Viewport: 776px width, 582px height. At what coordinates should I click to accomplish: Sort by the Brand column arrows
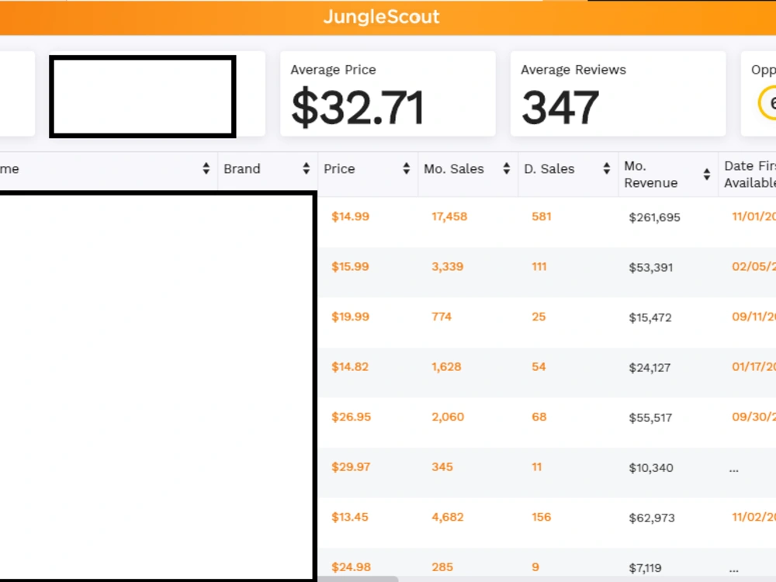click(307, 168)
